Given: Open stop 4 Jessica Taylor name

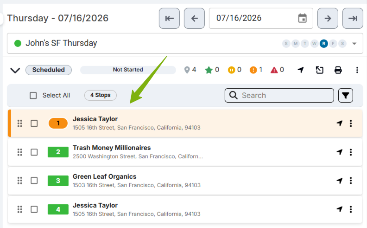Looking at the screenshot, I should tap(95, 206).
